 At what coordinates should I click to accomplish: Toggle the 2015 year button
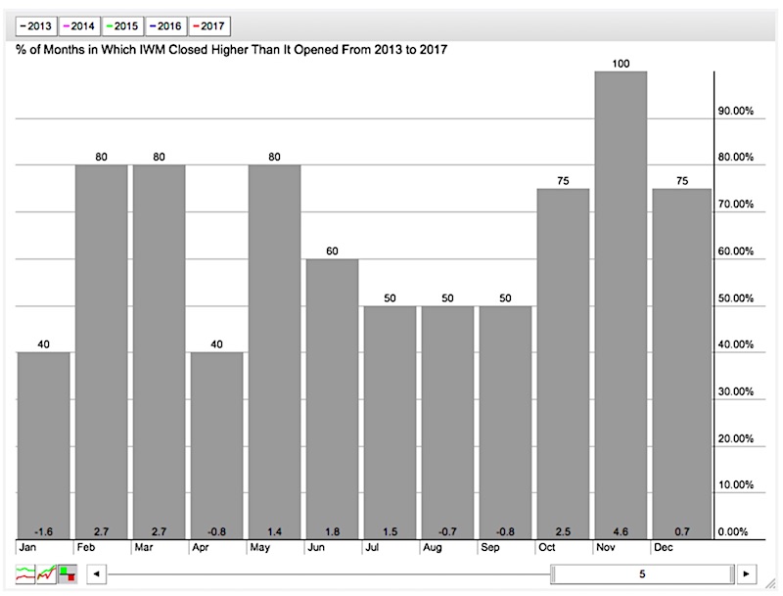pos(123,26)
